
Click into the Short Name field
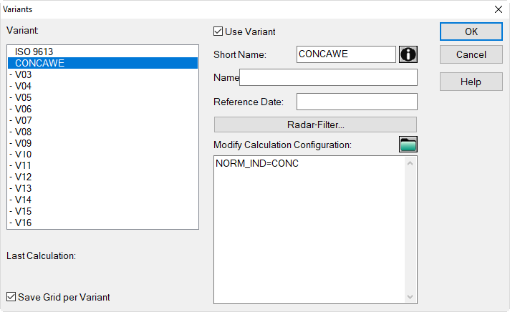pos(346,54)
